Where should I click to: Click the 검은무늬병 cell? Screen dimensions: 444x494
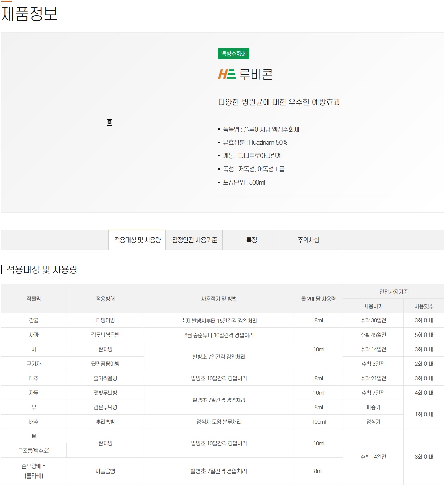(x=105, y=407)
